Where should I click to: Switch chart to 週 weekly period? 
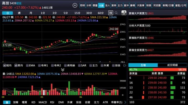pyautogui.click(x=19, y=13)
